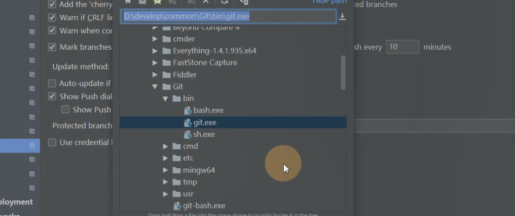Click the bin folder icon
515x216 pixels.
[177, 98]
